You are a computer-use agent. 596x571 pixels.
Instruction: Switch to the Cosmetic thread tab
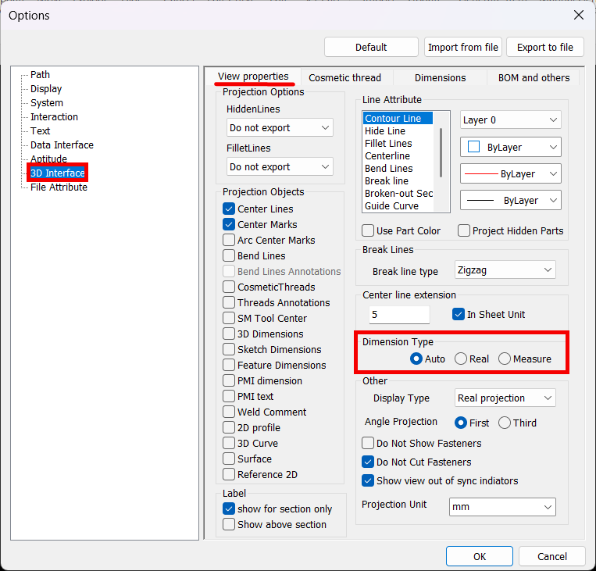(x=344, y=77)
